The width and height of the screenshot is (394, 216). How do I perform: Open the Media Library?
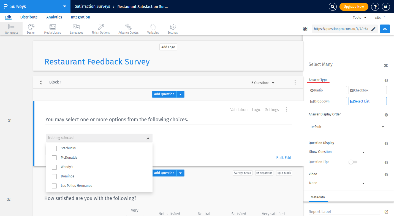[x=52, y=29]
